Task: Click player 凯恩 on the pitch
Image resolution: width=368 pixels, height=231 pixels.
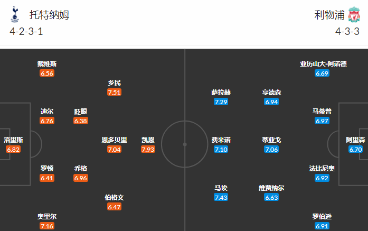Action: (148, 140)
